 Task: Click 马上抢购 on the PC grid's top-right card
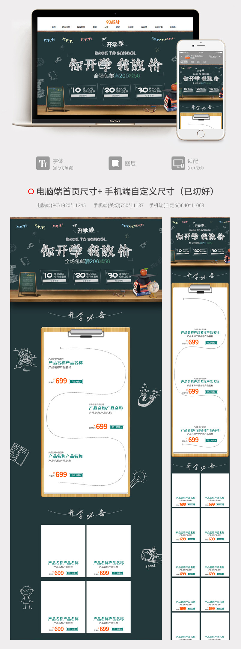pos(117,573)
